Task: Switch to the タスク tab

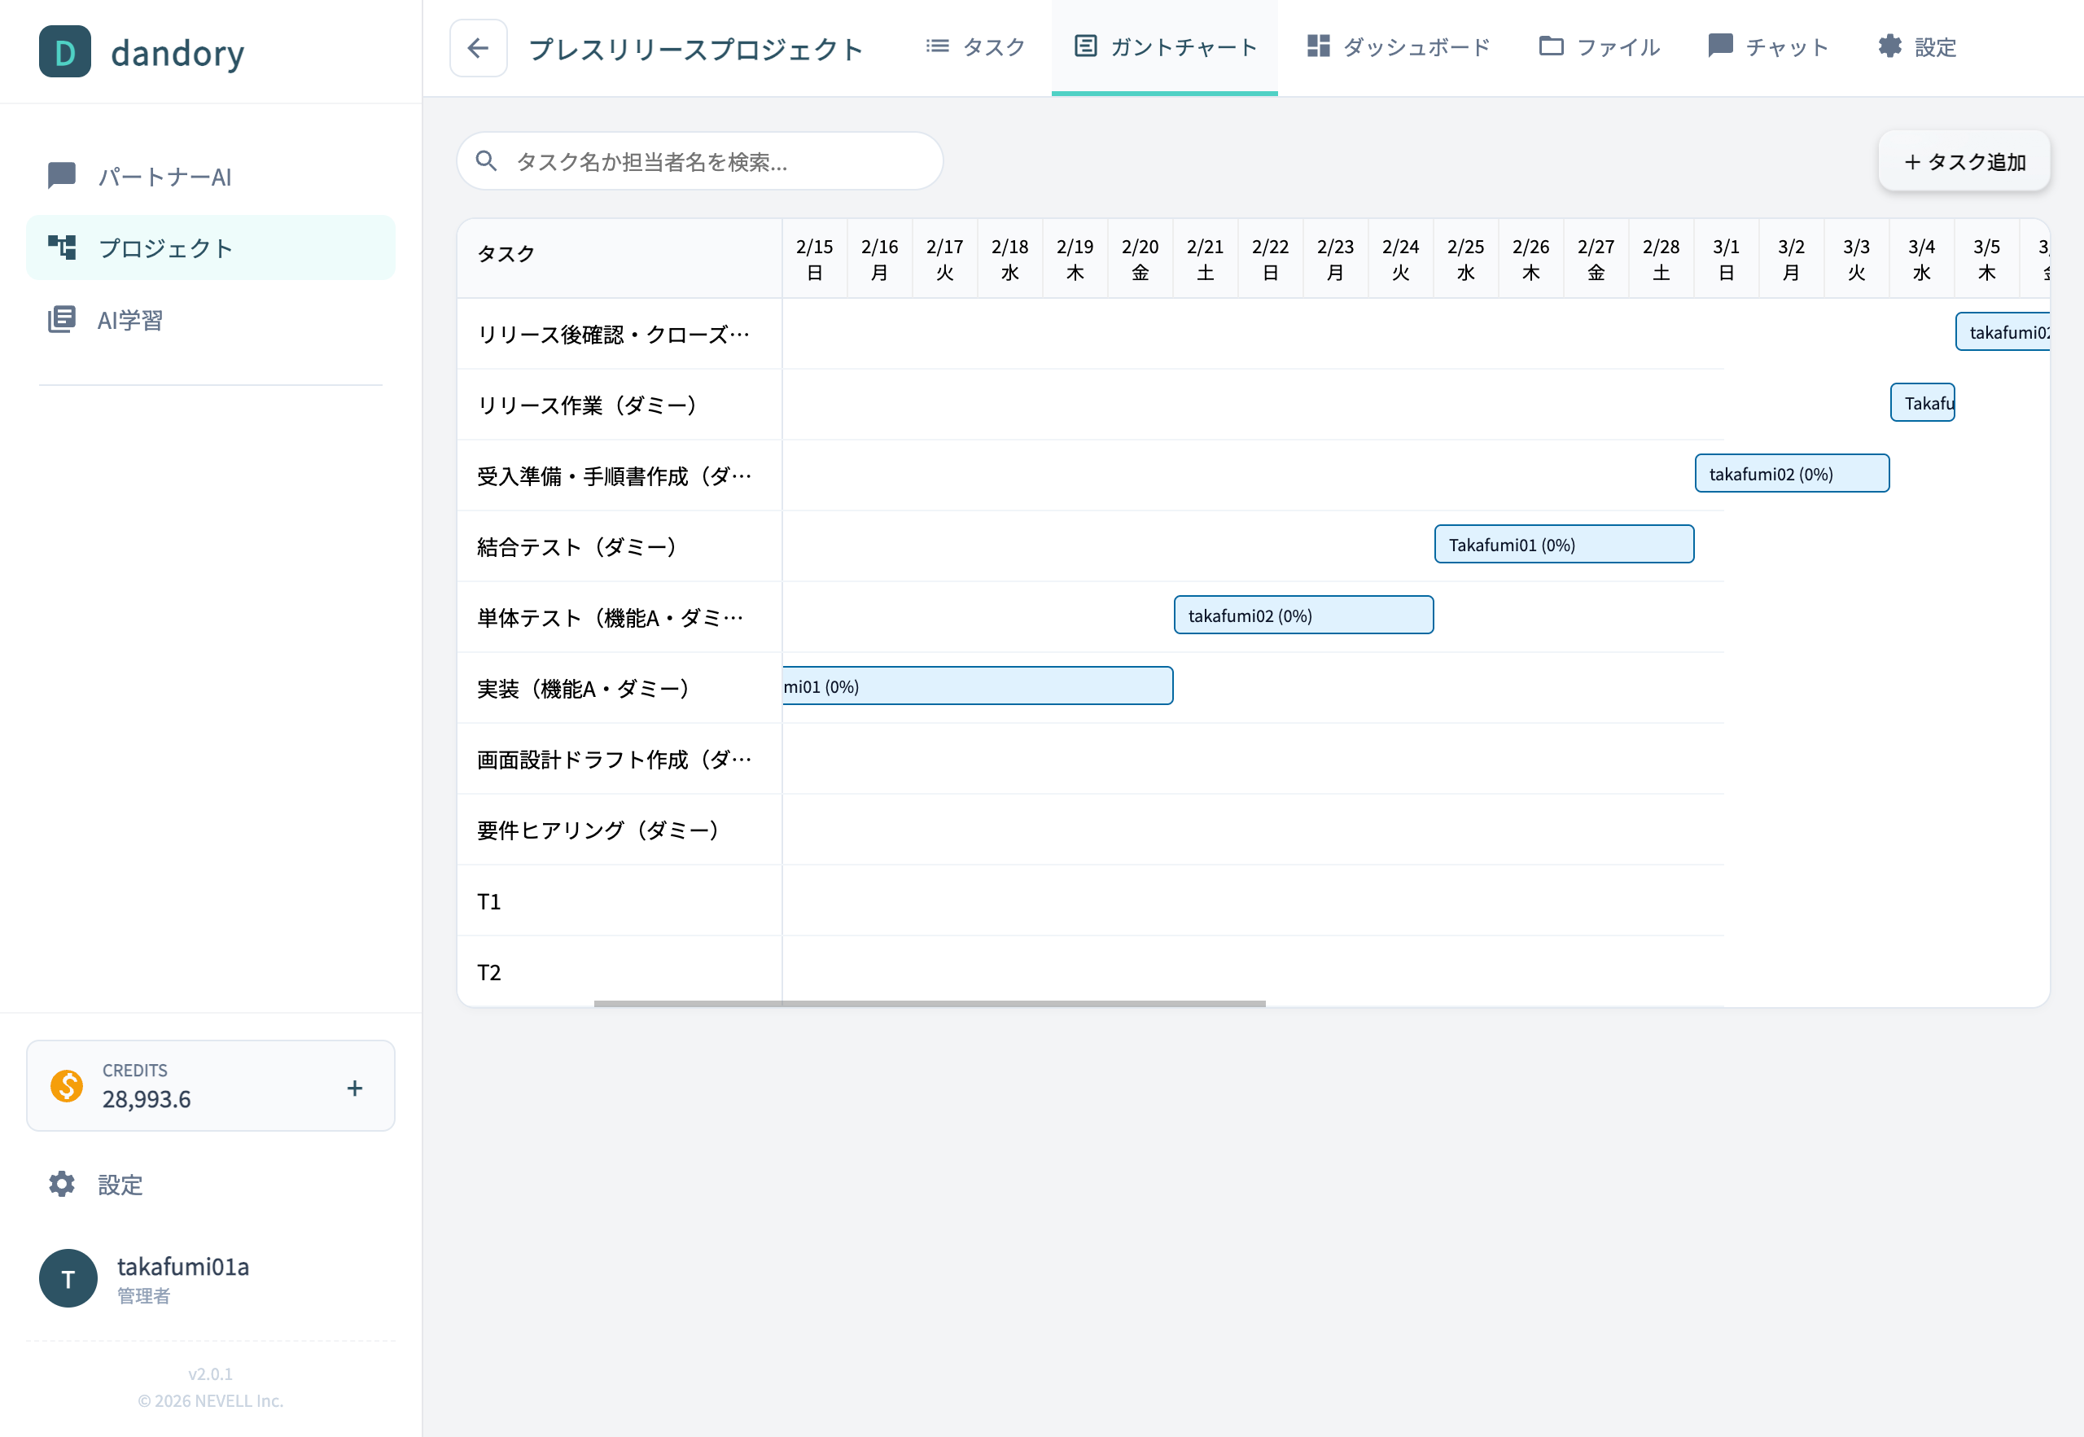Action: tap(976, 47)
